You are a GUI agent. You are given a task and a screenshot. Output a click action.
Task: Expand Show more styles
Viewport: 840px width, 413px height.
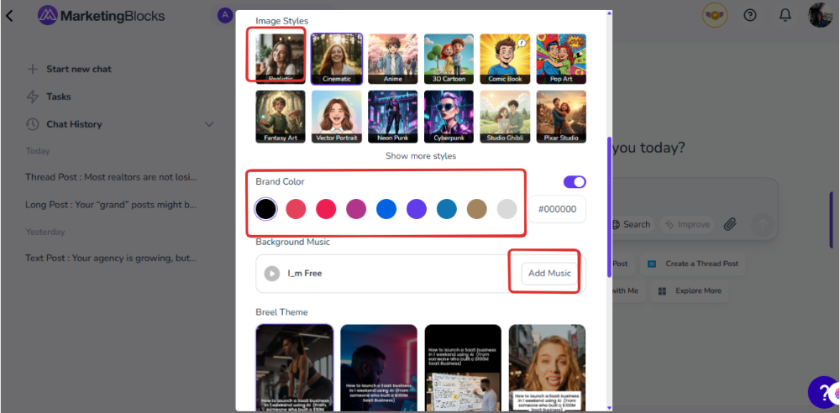tap(421, 156)
